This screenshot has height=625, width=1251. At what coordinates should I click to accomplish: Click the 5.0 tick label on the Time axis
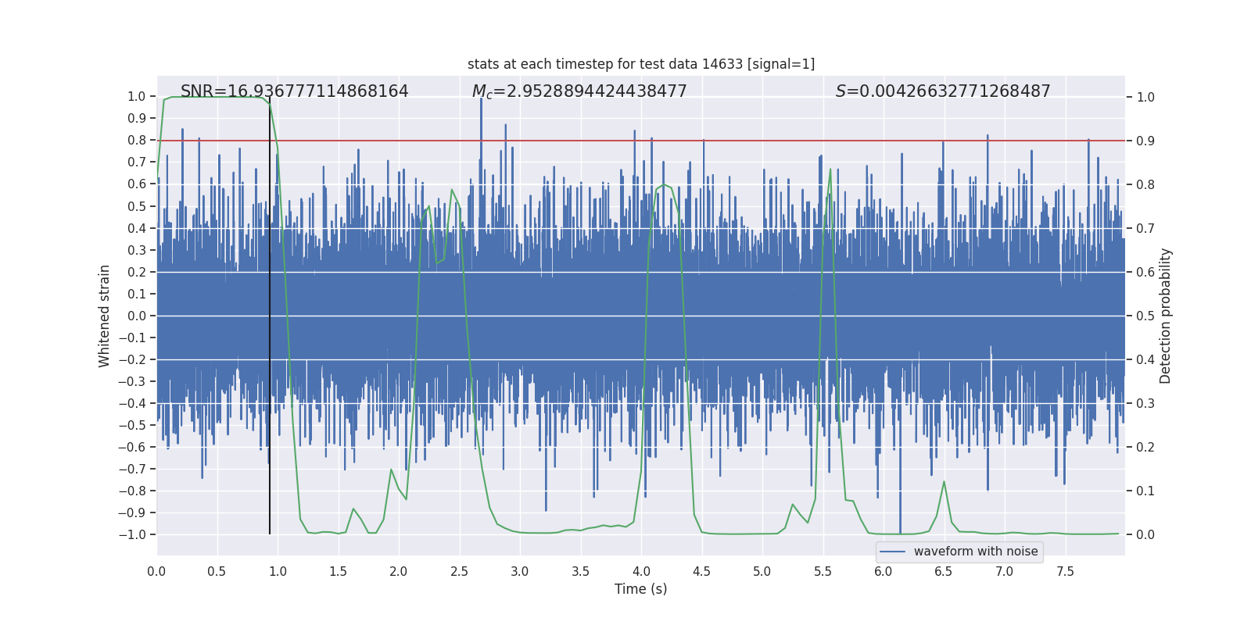762,571
